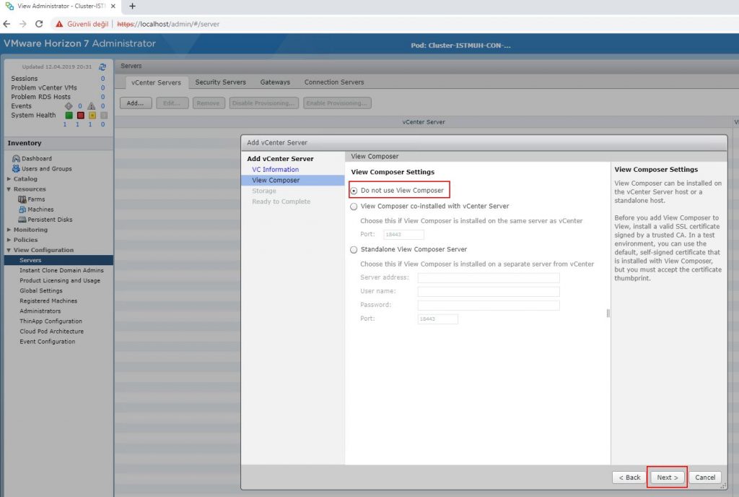Click the Server address input field
This screenshot has height=497, width=739.
[489, 278]
